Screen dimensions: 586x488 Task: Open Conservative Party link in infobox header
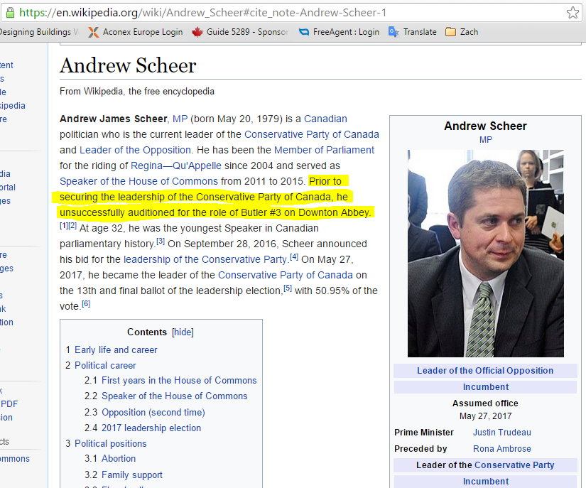tap(514, 465)
